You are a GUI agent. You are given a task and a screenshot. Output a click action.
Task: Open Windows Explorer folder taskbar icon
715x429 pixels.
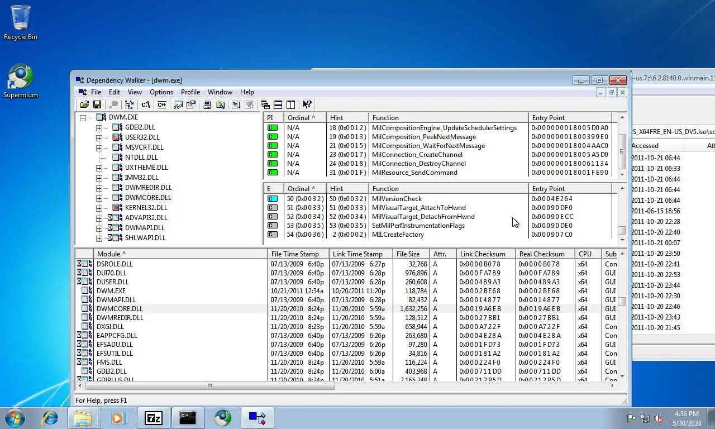click(x=83, y=418)
